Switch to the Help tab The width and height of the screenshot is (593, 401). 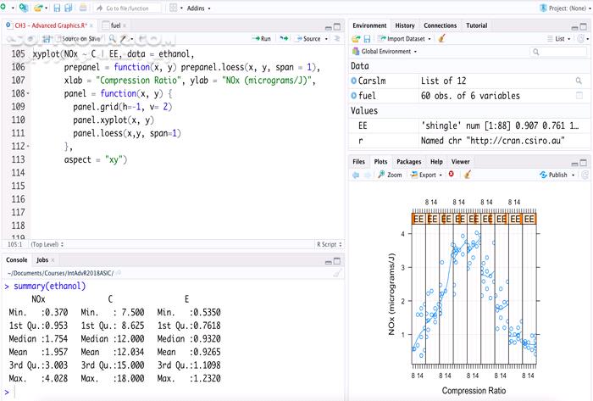click(x=436, y=162)
